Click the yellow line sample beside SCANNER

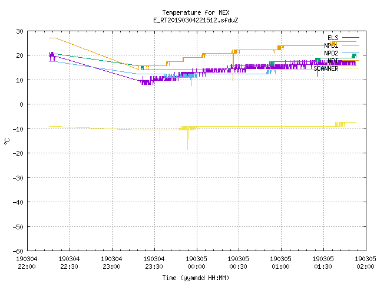(x=350, y=68)
